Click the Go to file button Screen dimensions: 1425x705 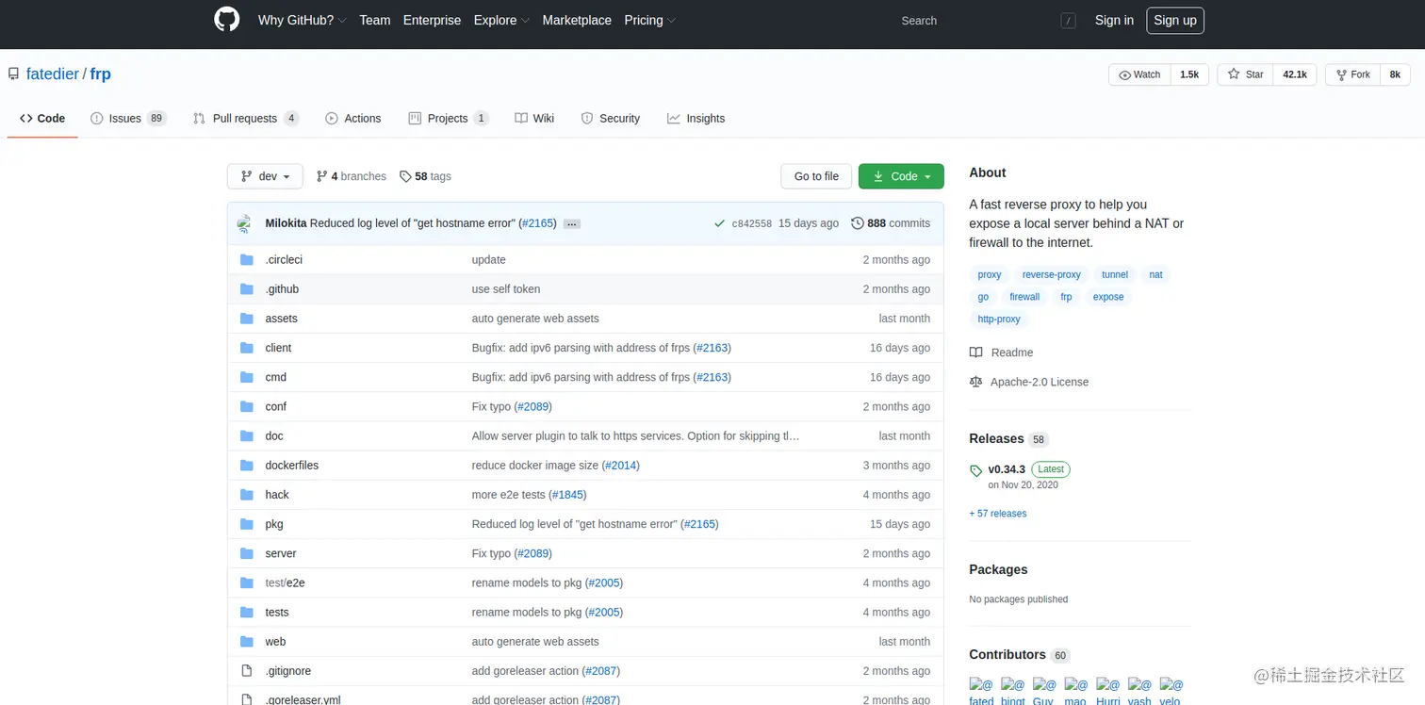pyautogui.click(x=816, y=176)
